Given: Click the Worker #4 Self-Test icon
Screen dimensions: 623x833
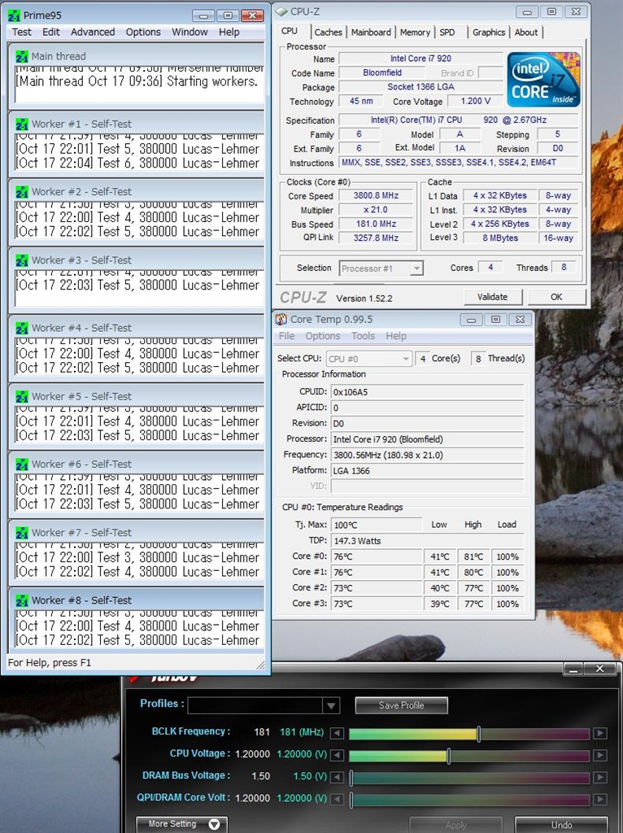Looking at the screenshot, I should point(22,329).
